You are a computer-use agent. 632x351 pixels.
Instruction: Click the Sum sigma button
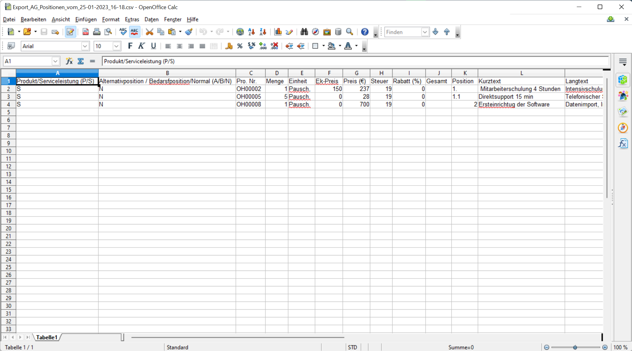click(81, 61)
